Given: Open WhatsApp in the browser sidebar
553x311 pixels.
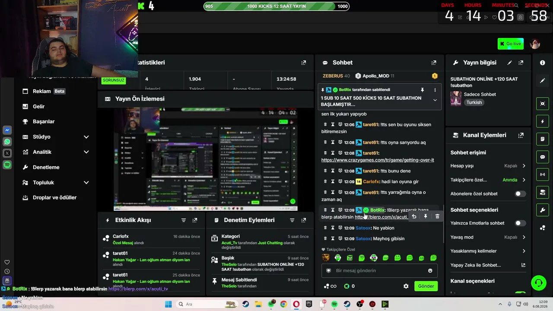Looking at the screenshot, I should [7, 142].
